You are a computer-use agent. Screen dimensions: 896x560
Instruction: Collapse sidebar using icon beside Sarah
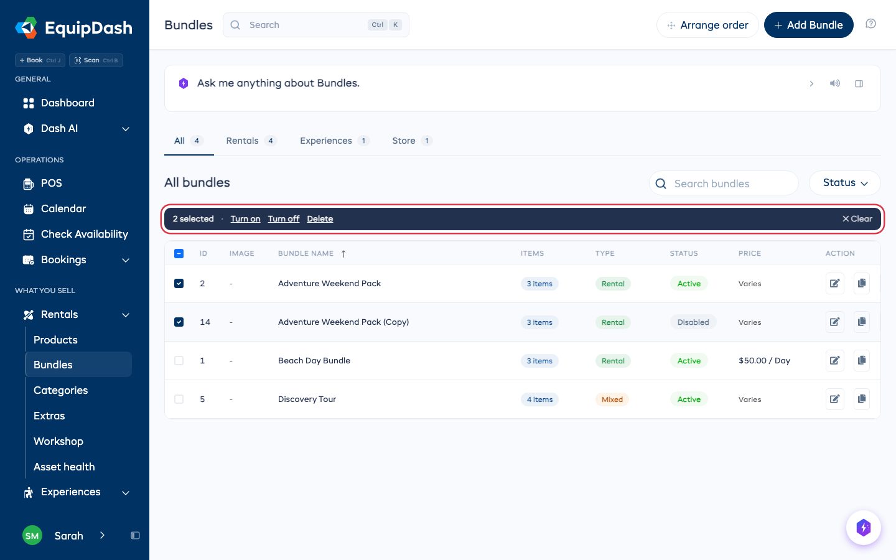[135, 536]
